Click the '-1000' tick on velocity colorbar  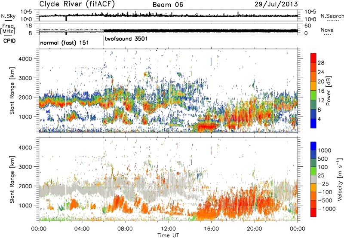[x=327, y=209]
